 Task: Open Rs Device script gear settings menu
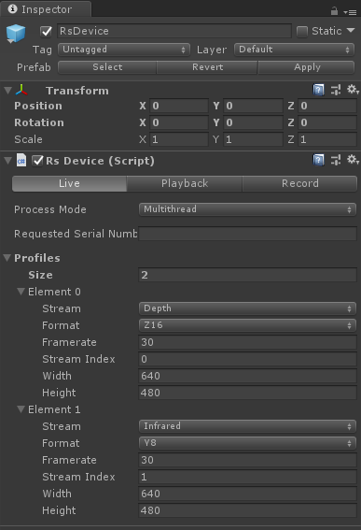[x=353, y=160]
